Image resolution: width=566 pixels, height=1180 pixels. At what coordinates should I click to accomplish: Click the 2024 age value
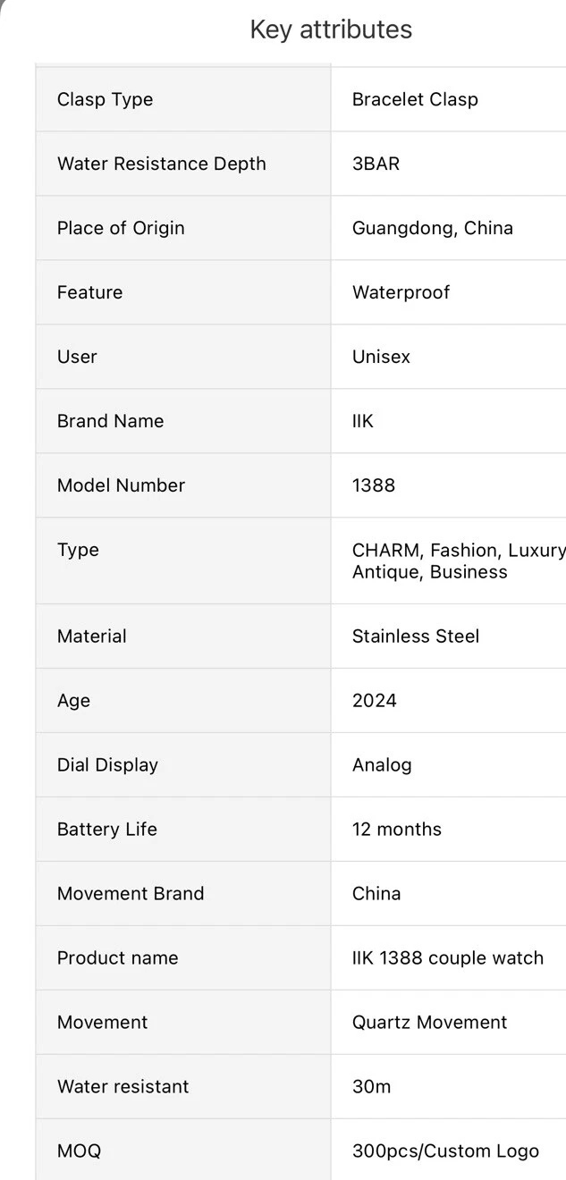[x=375, y=701]
